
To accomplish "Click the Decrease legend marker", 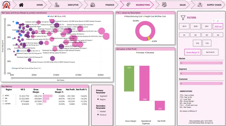I will [146, 53].
